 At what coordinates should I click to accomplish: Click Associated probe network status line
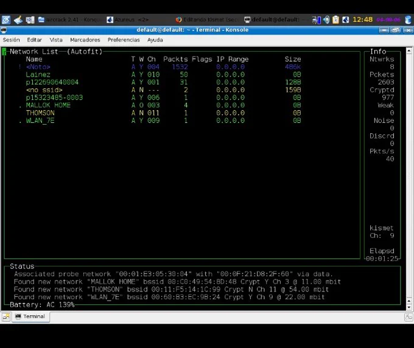173,274
